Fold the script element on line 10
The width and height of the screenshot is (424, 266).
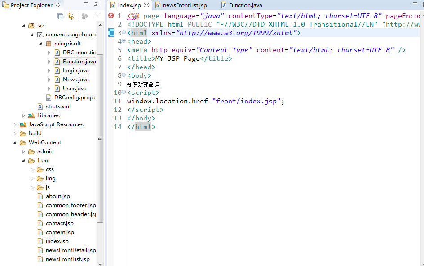[124, 92]
